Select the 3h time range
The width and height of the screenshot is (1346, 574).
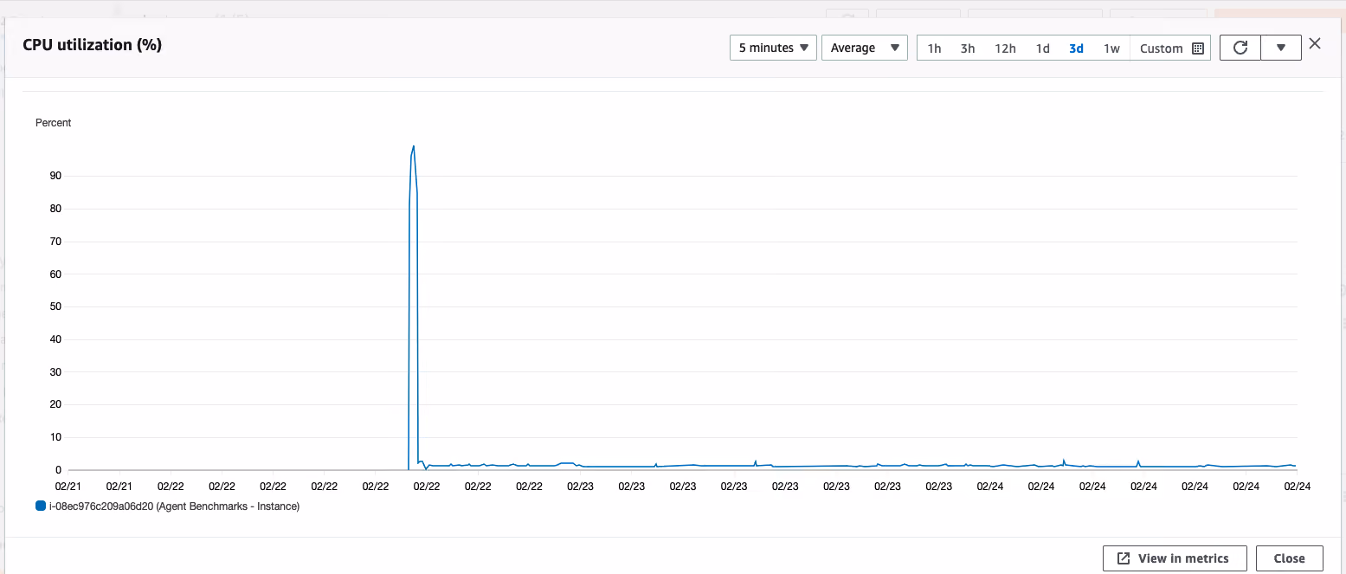click(968, 48)
